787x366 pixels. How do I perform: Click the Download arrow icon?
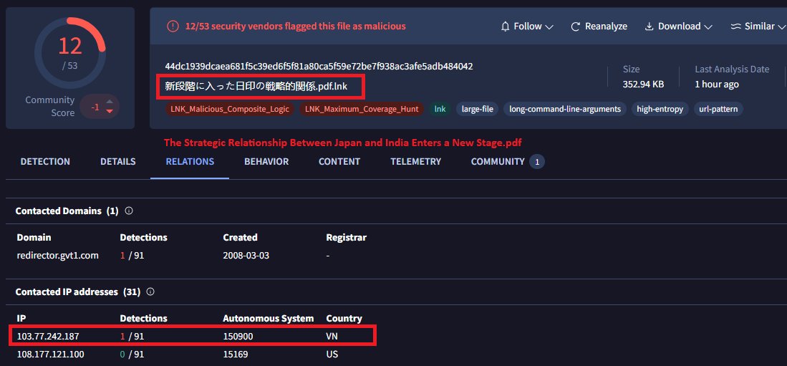(x=649, y=26)
